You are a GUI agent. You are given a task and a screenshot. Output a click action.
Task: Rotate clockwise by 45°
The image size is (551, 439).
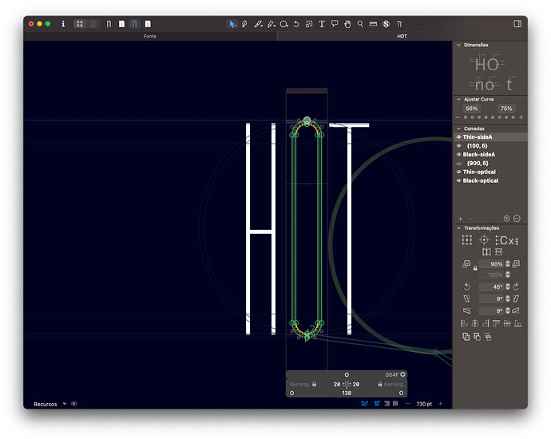tap(516, 287)
